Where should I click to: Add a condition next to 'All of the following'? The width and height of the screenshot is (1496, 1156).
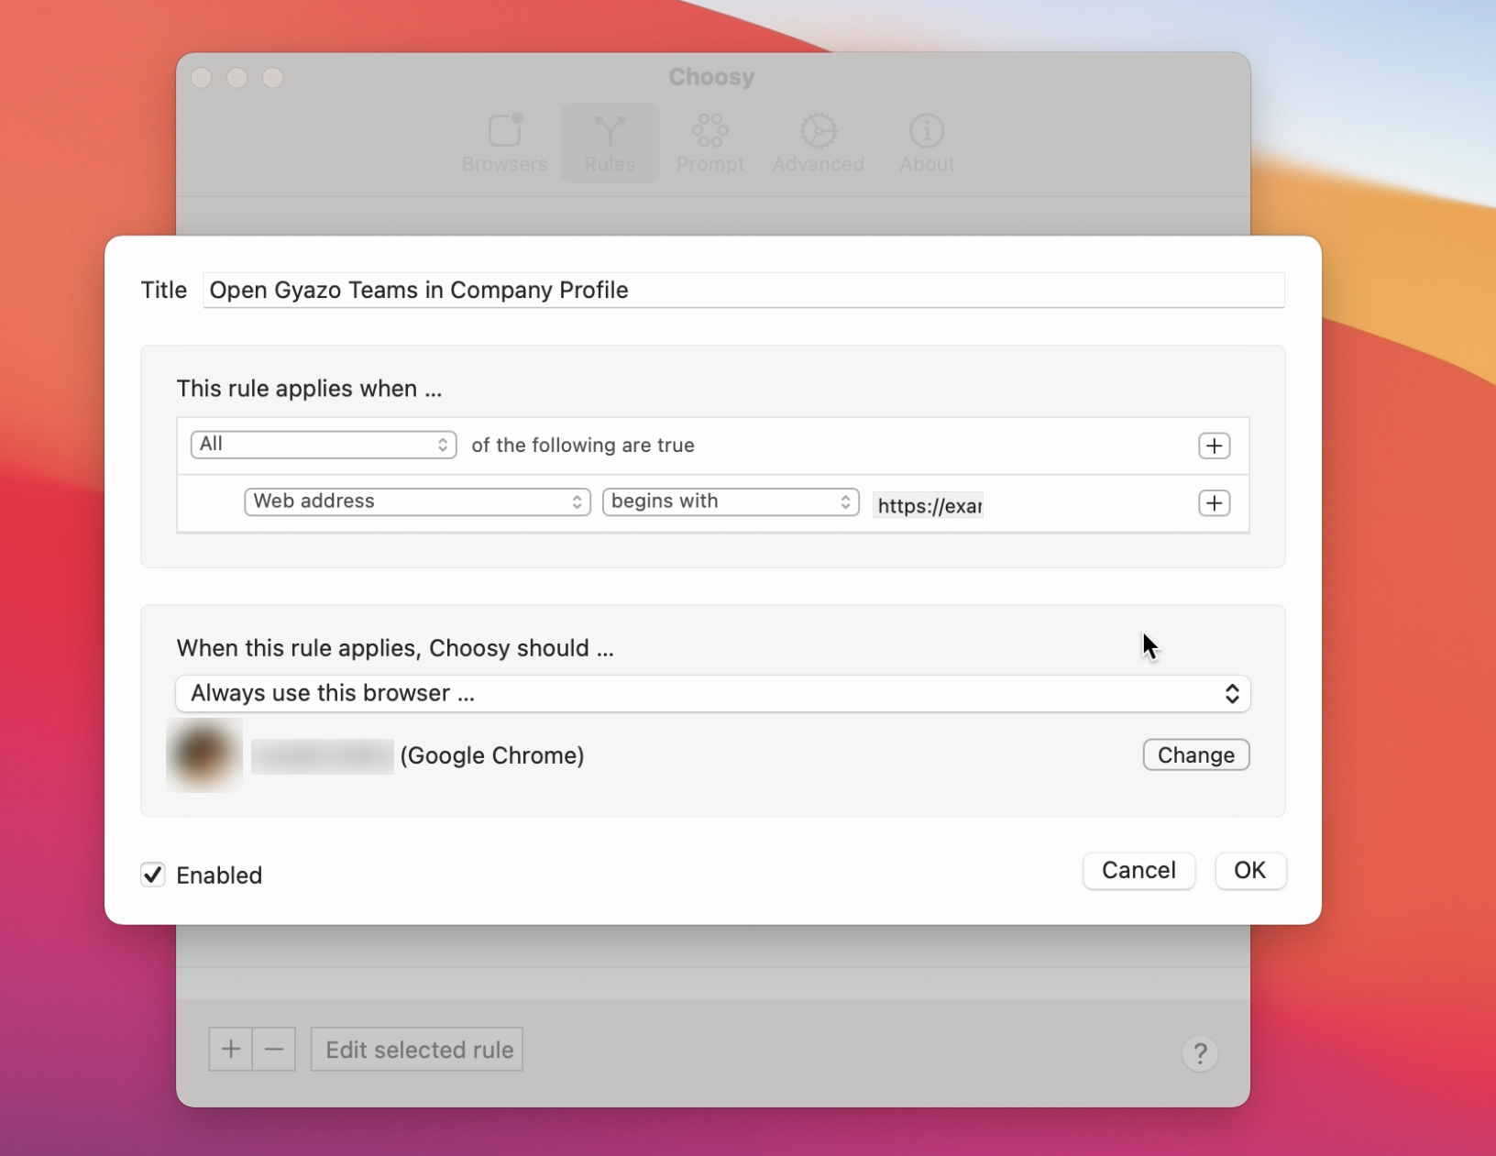click(x=1214, y=446)
